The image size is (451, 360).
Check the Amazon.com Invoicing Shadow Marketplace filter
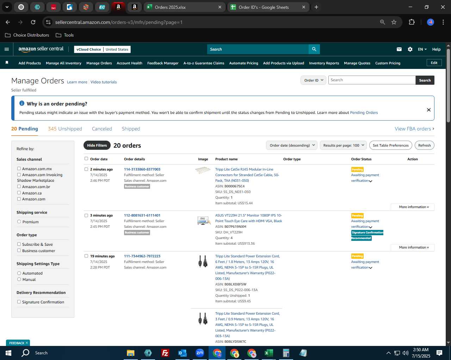pos(19,174)
